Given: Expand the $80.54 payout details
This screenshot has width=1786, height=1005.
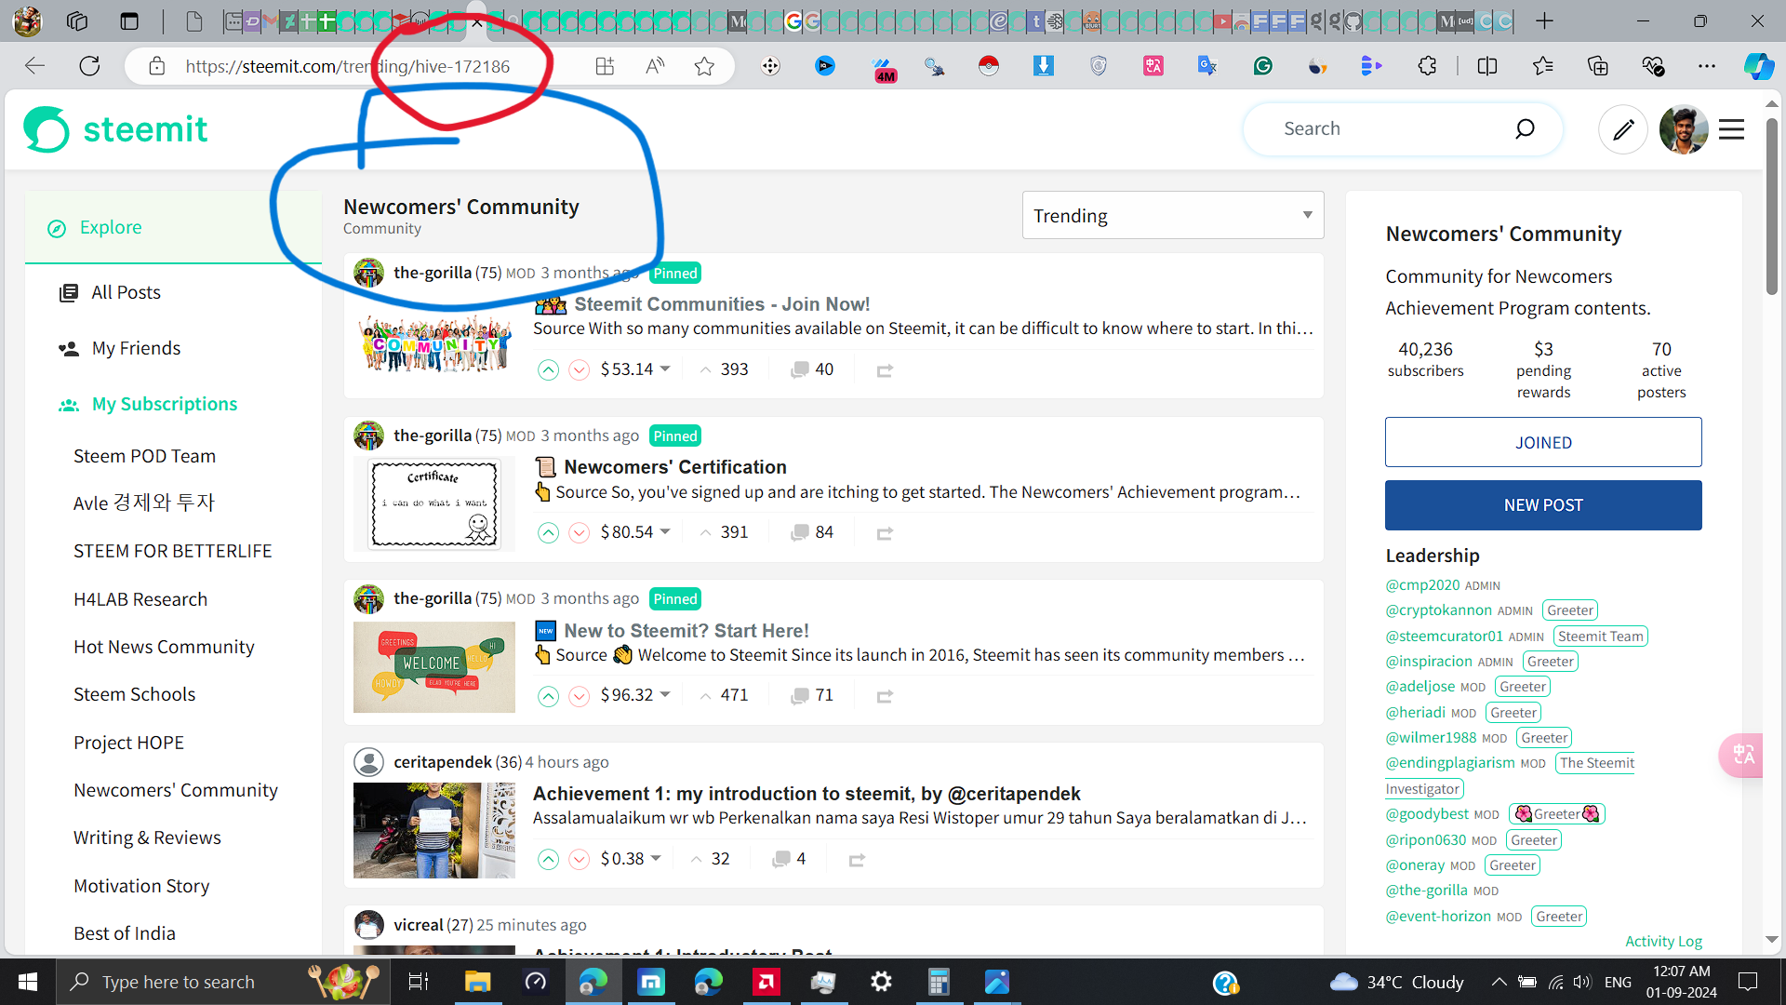Looking at the screenshot, I should click(635, 532).
